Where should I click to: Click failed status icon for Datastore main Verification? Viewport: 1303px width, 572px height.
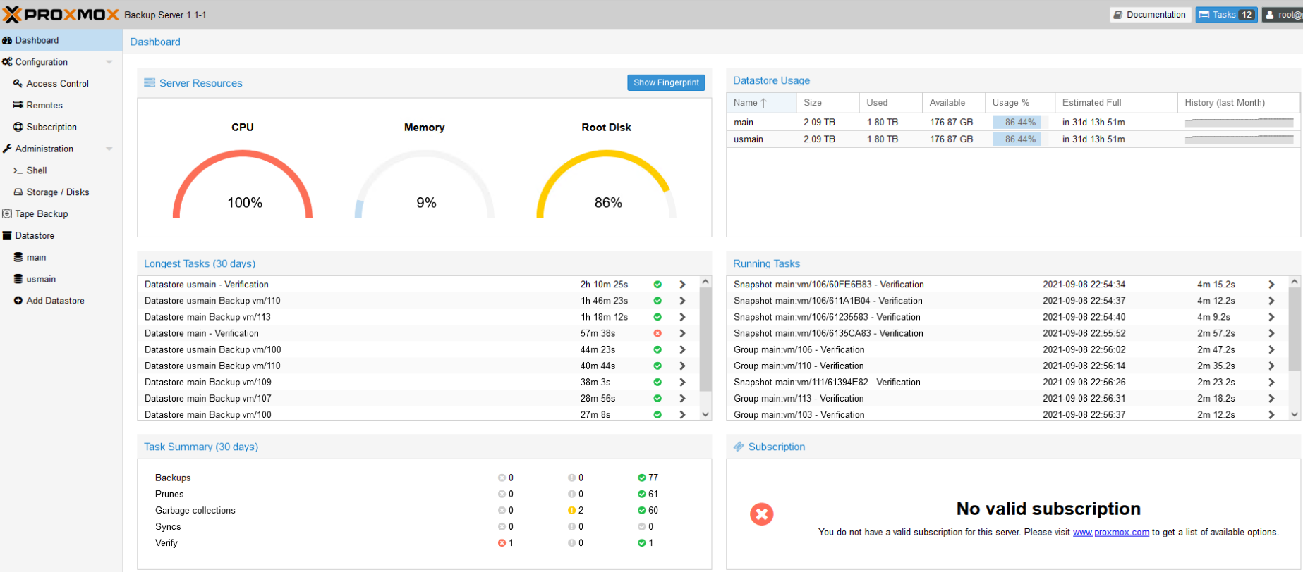[657, 333]
